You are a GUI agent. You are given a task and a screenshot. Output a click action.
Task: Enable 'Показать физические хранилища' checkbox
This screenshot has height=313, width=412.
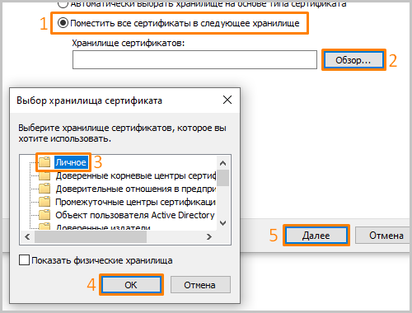click(x=24, y=259)
